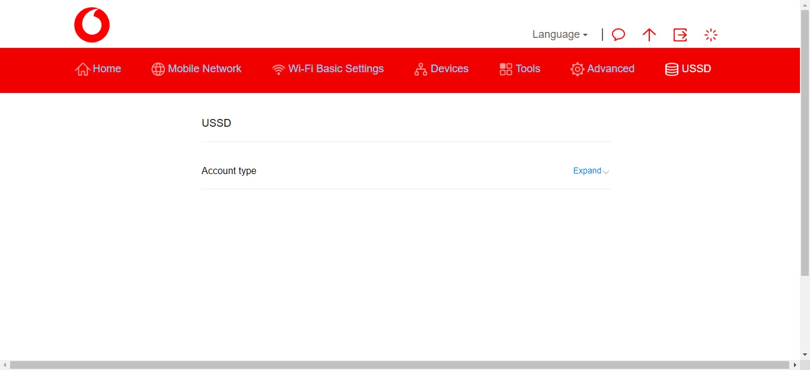Open the Language dropdown
The image size is (810, 370).
click(x=559, y=34)
